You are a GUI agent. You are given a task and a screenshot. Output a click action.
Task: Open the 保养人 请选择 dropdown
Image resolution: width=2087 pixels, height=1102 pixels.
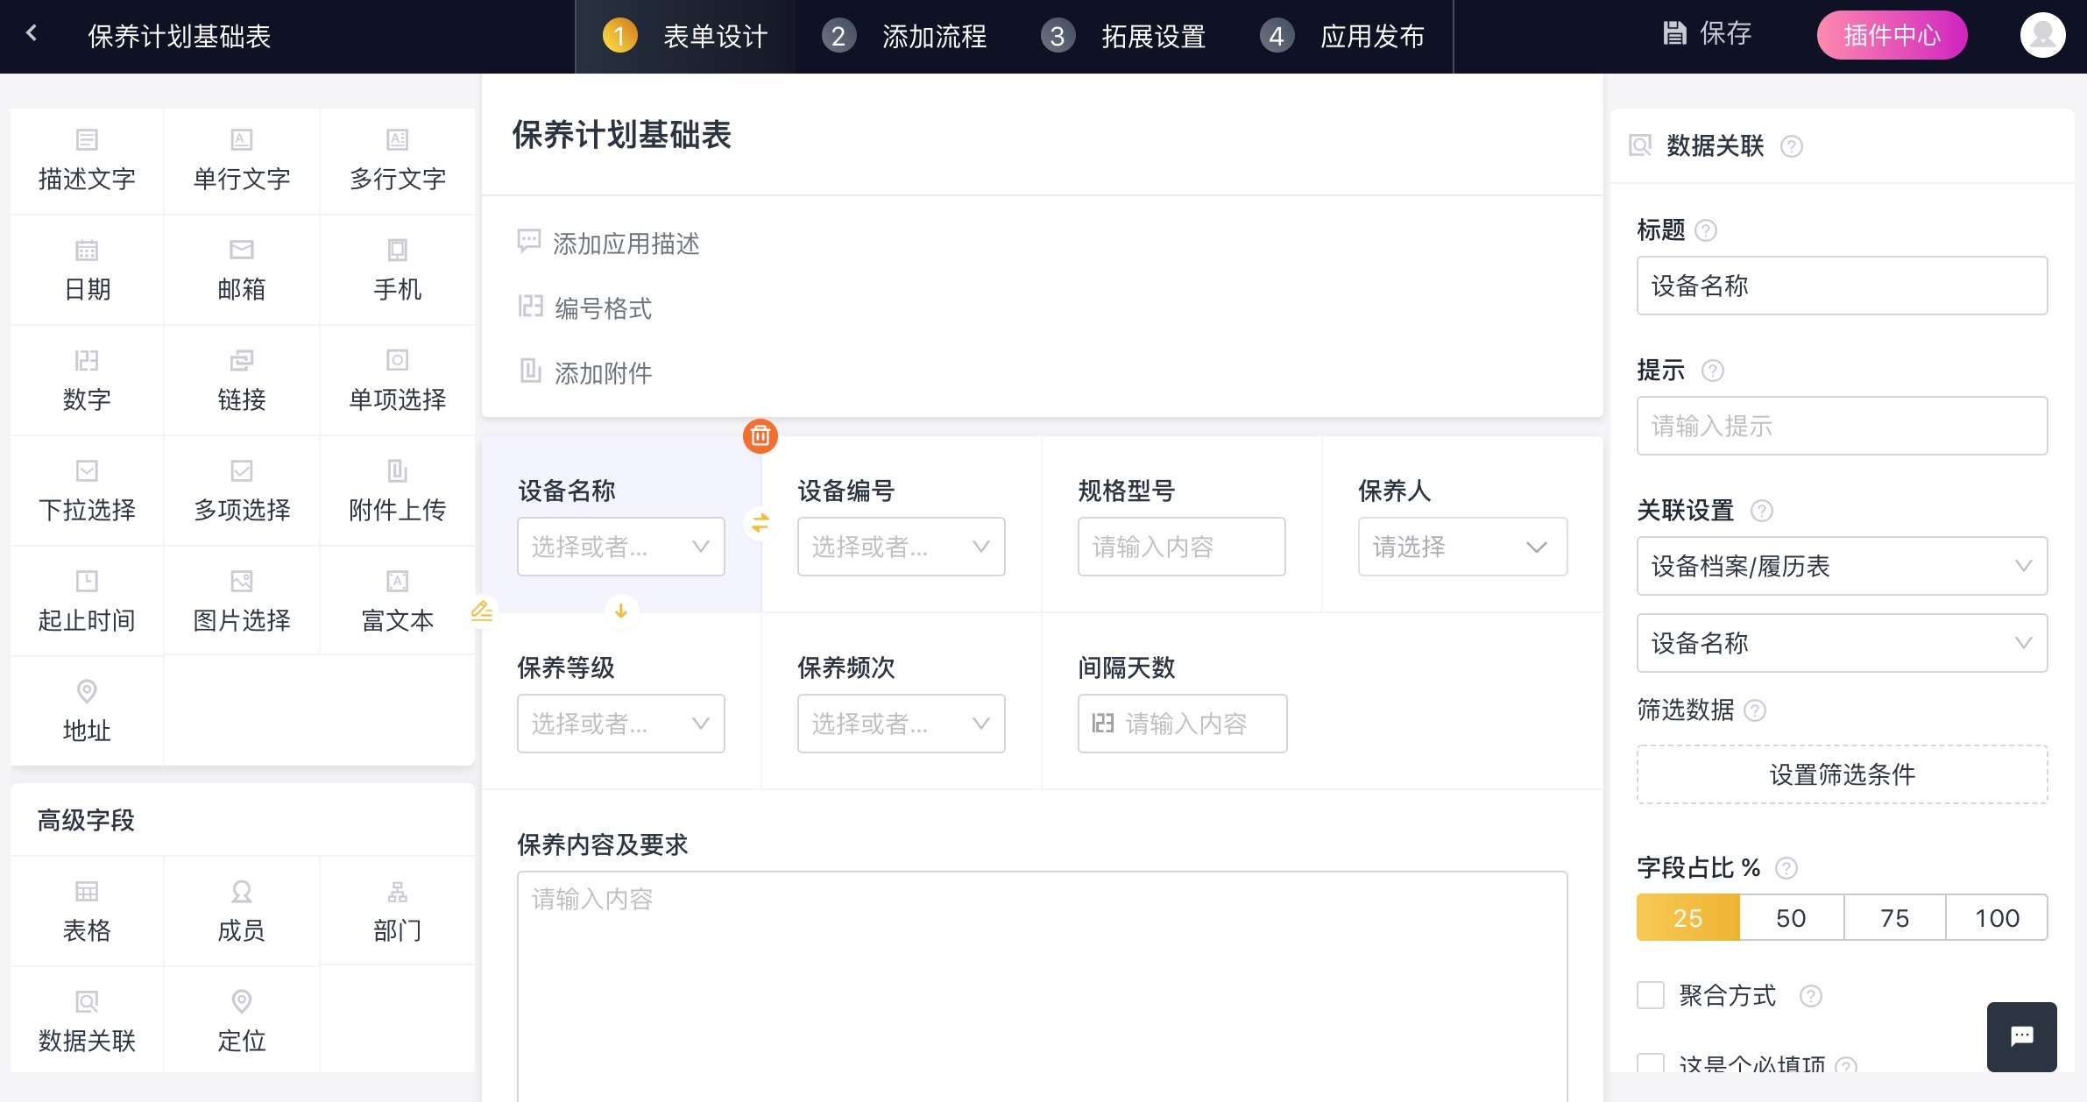1461,547
